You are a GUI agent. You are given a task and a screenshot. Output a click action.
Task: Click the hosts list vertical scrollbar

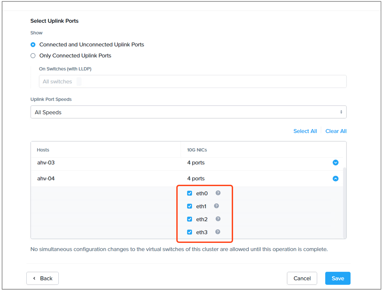pos(345,203)
